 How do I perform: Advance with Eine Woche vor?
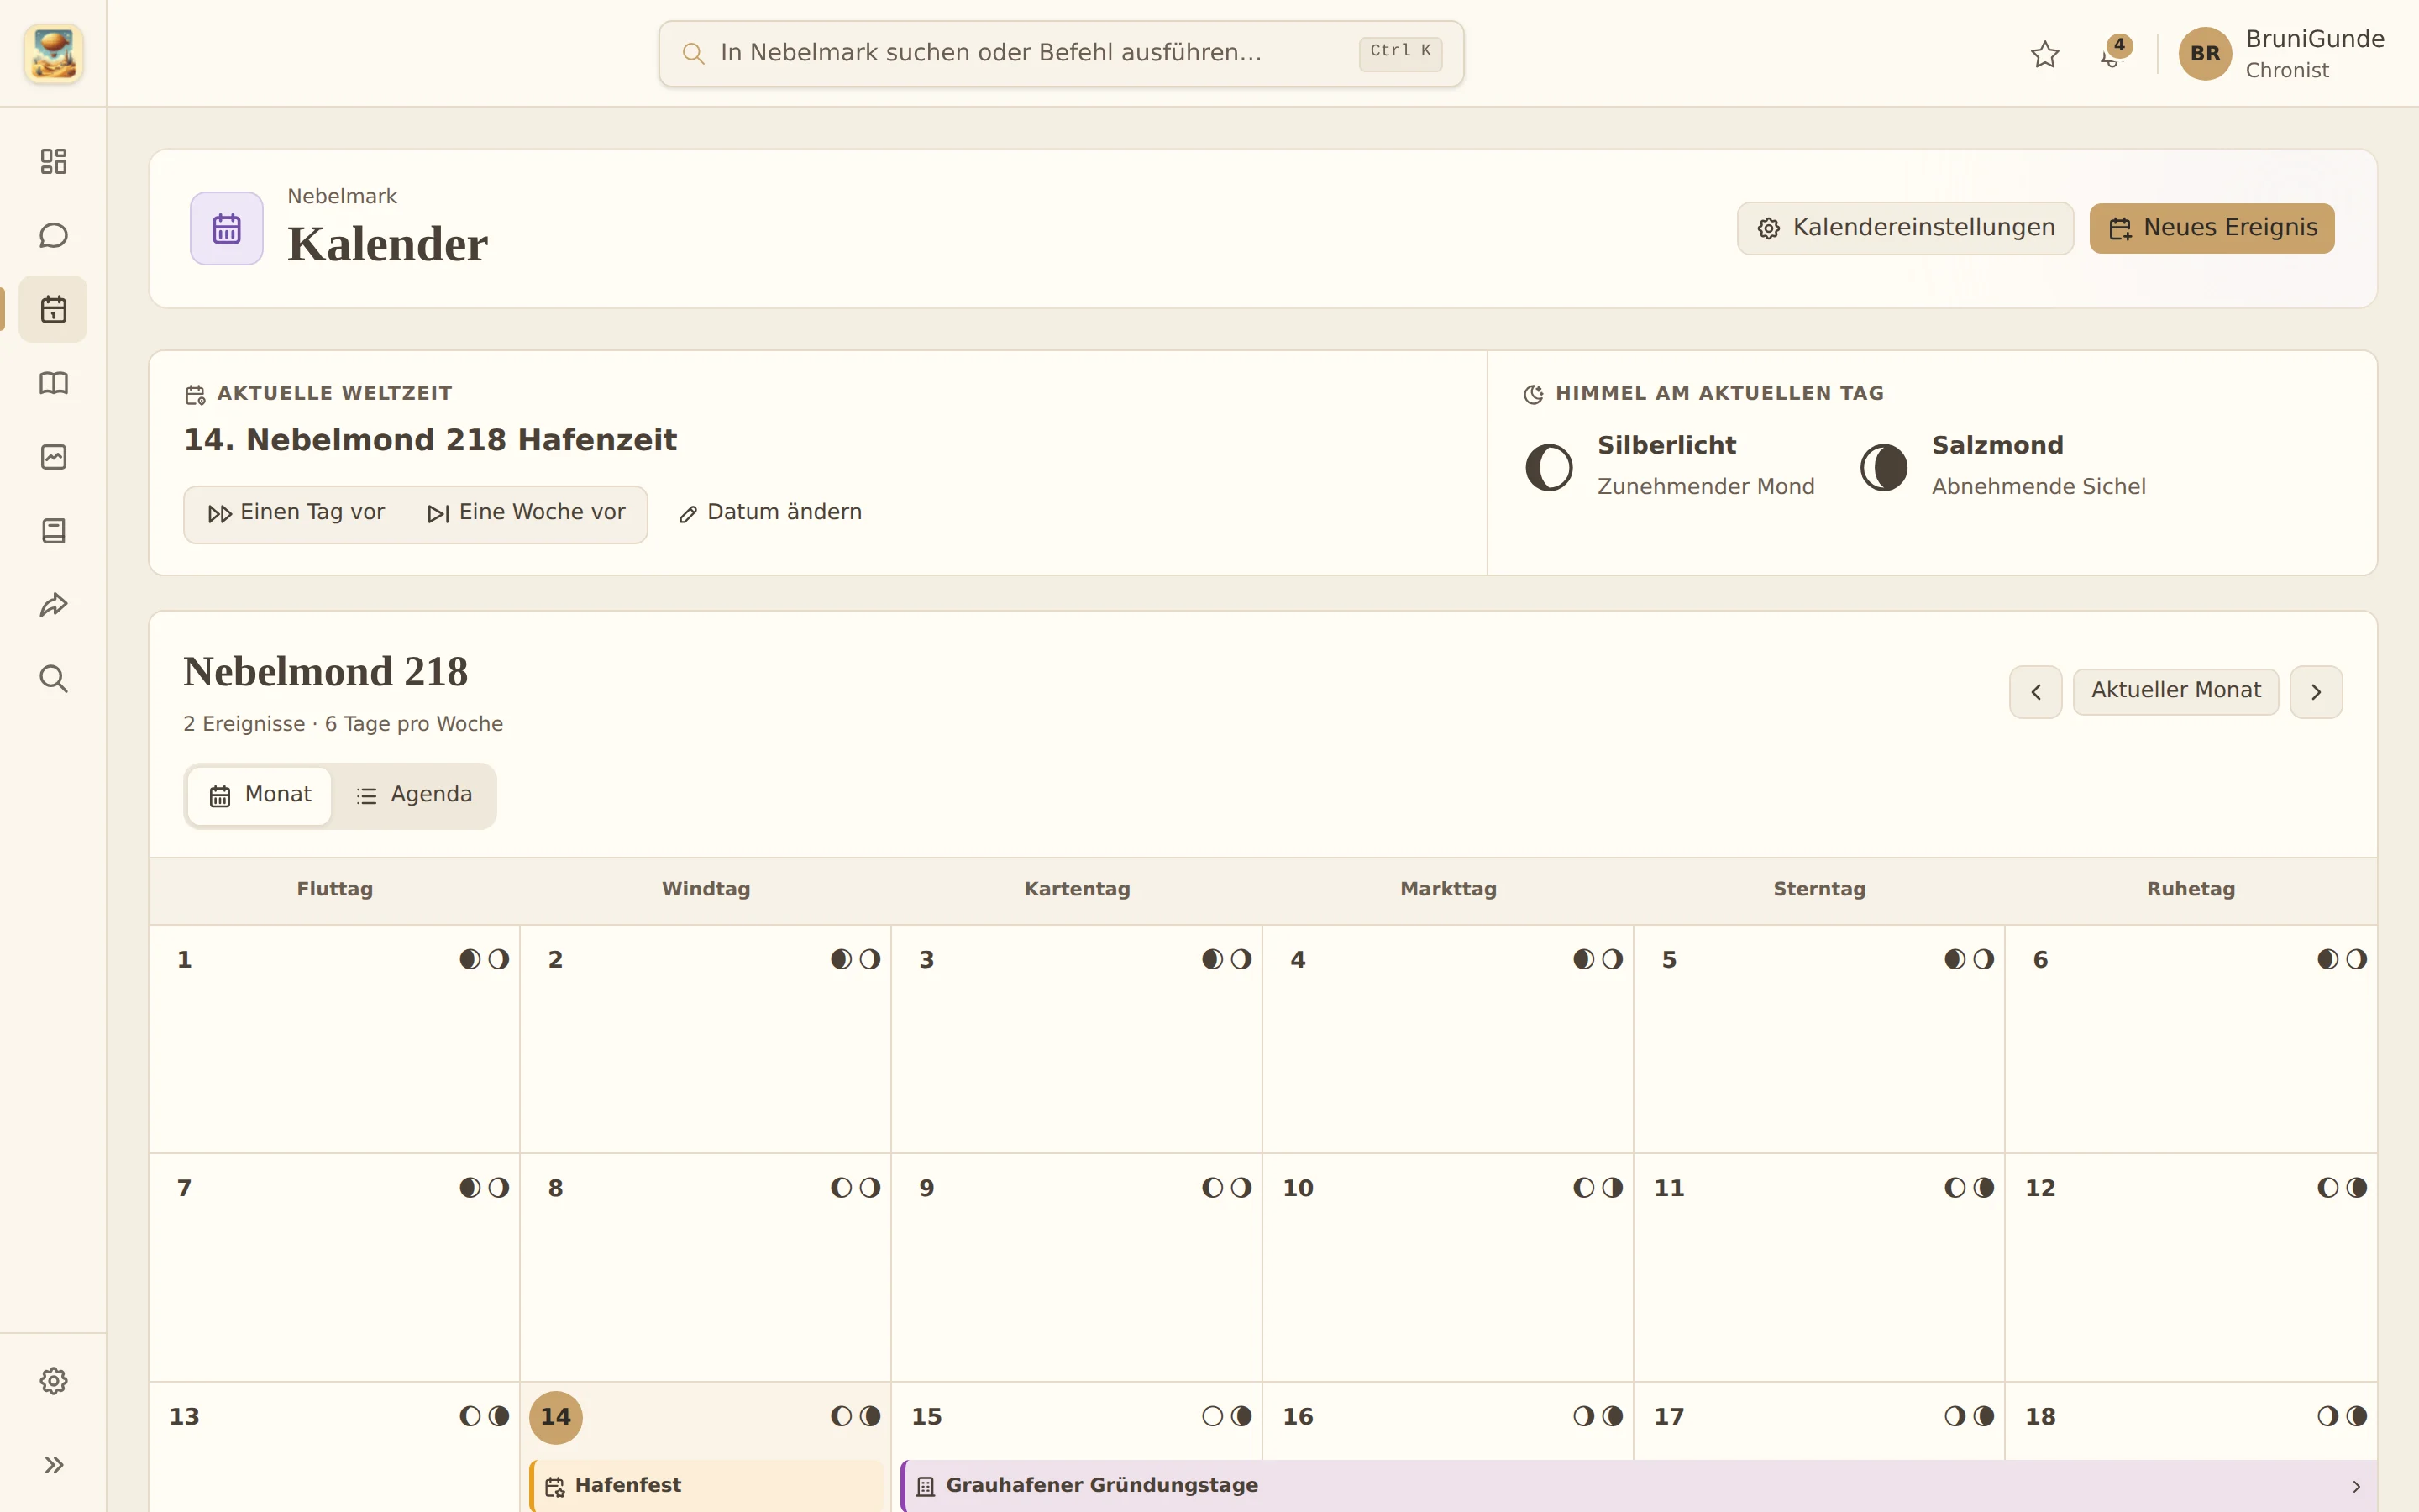526,513
